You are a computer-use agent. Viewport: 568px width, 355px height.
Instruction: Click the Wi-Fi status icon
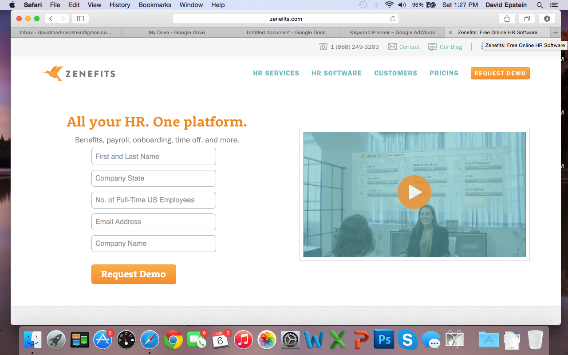(389, 5)
